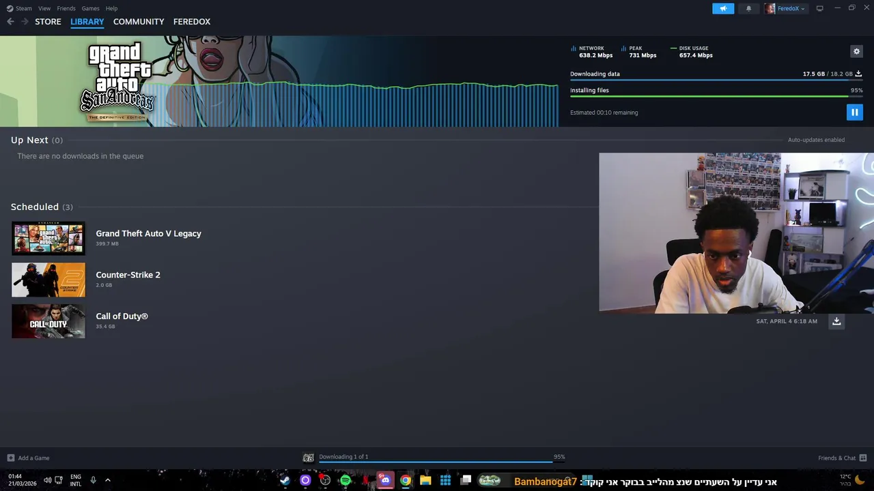Screen dimensions: 874x491
Task: Select the Grand Theft Auto V Legacy title
Action: coord(148,233)
